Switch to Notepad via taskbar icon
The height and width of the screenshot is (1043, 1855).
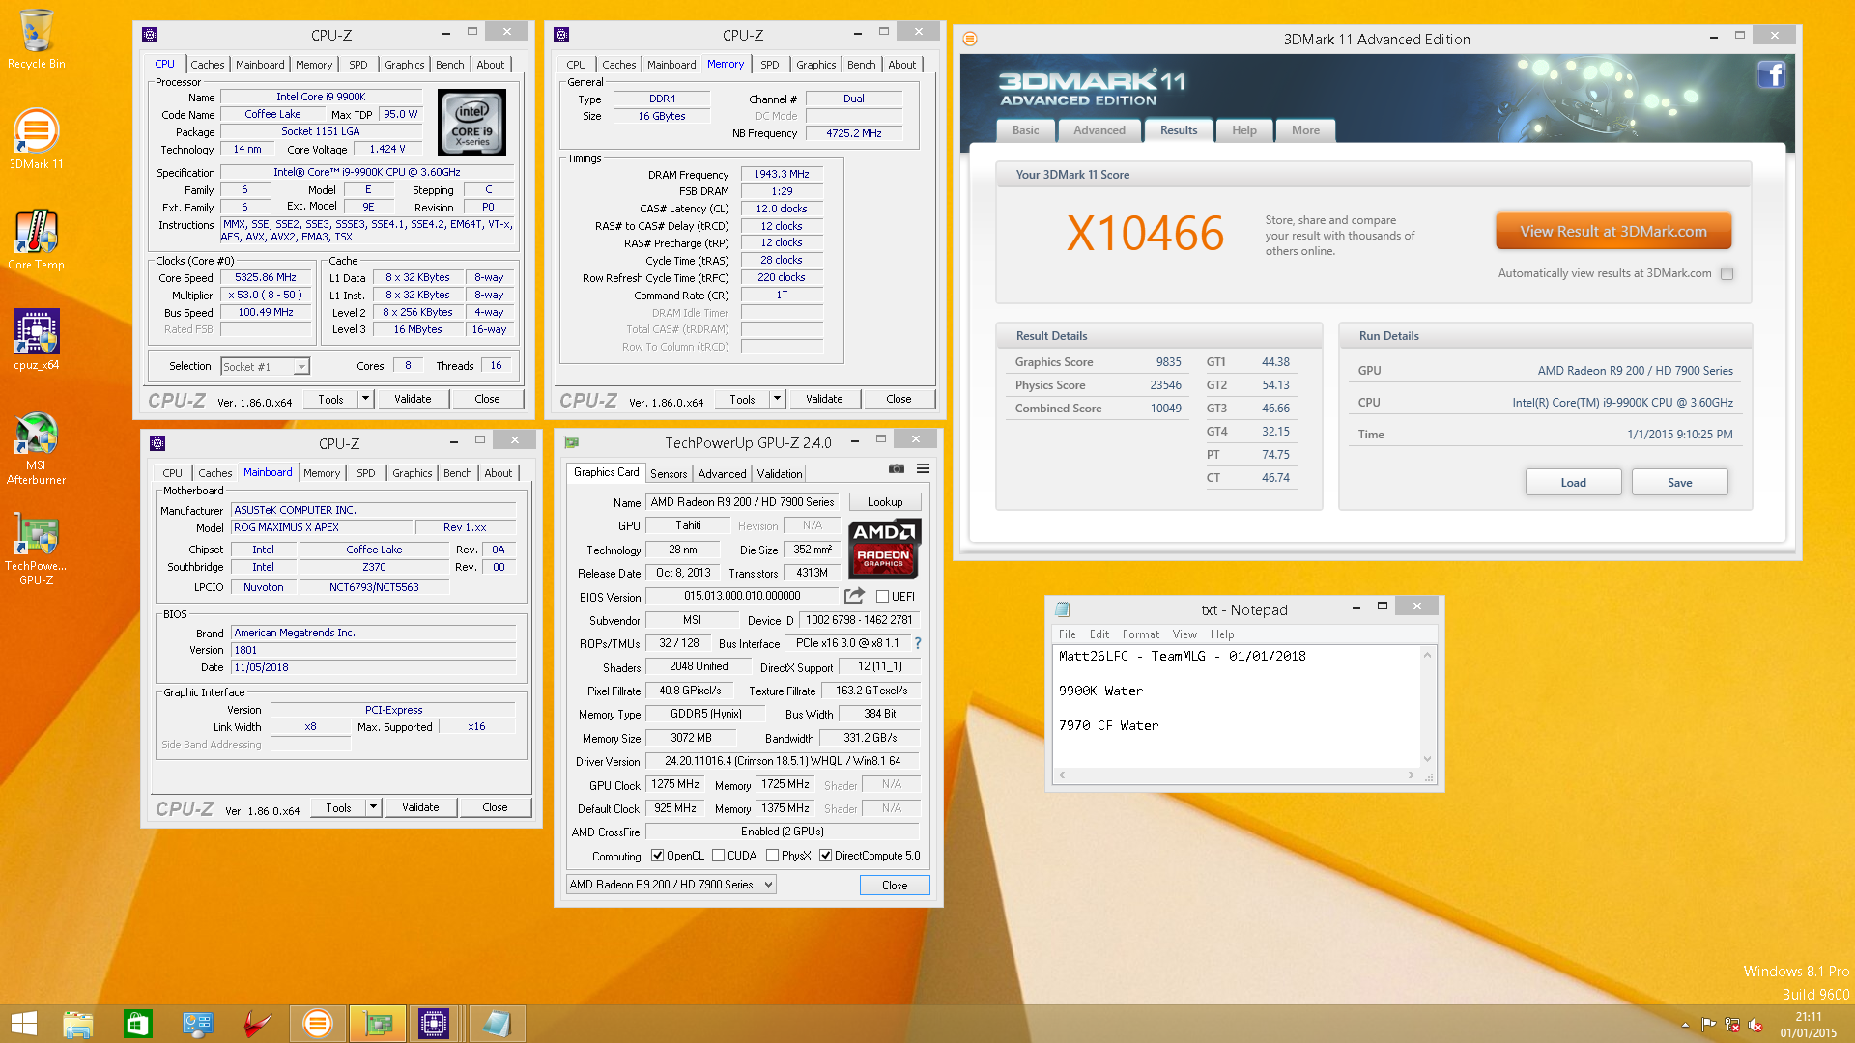click(497, 1024)
